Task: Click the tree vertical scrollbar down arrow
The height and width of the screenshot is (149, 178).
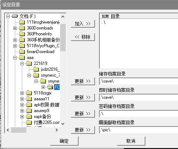Action: click(x=63, y=124)
